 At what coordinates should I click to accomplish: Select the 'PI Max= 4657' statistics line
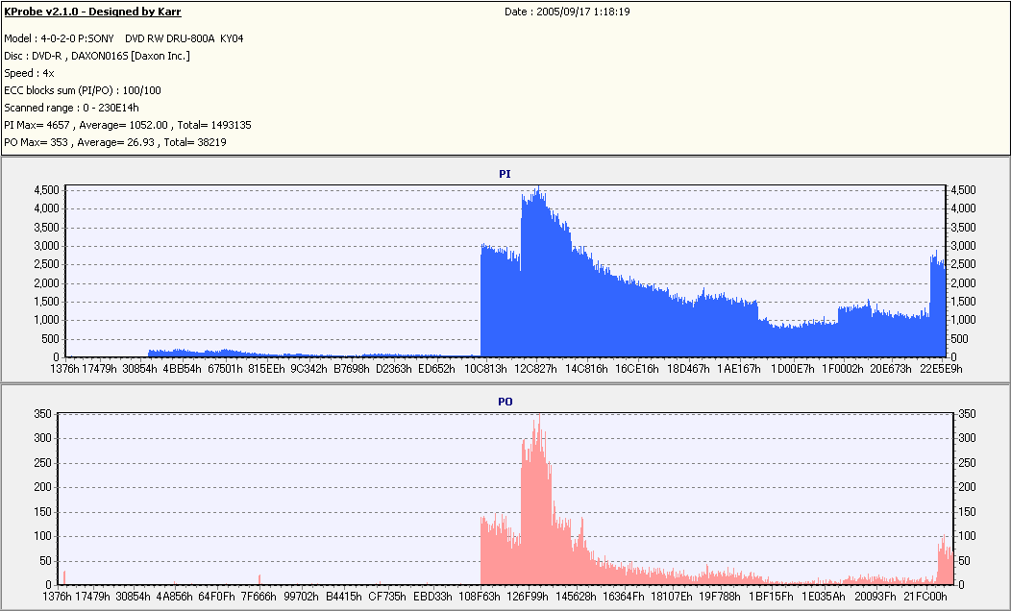[x=128, y=125]
